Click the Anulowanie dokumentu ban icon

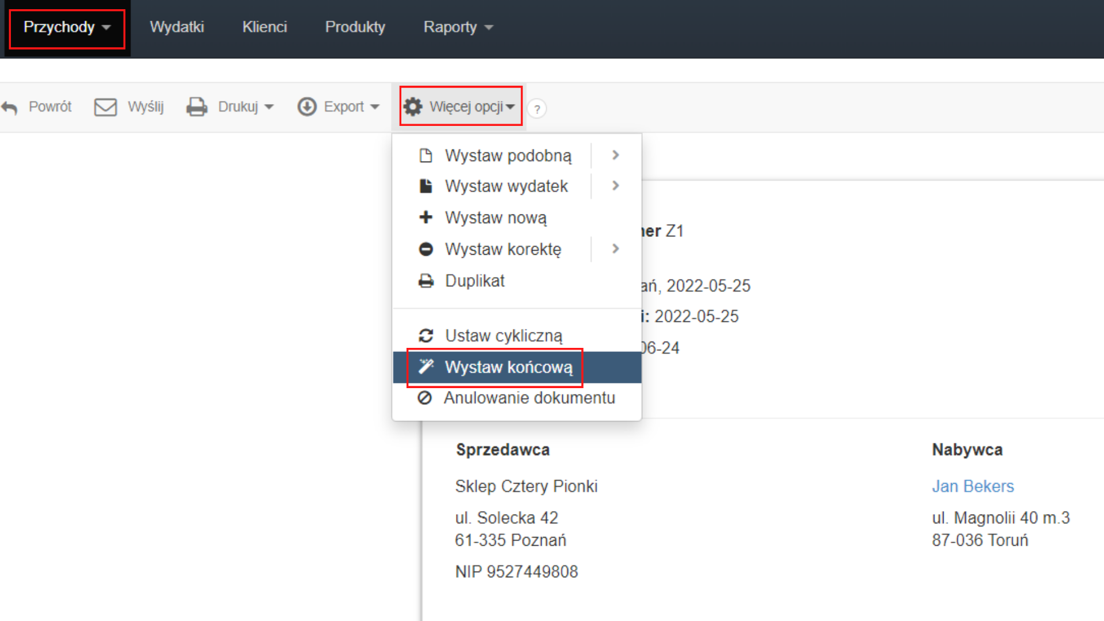(424, 398)
